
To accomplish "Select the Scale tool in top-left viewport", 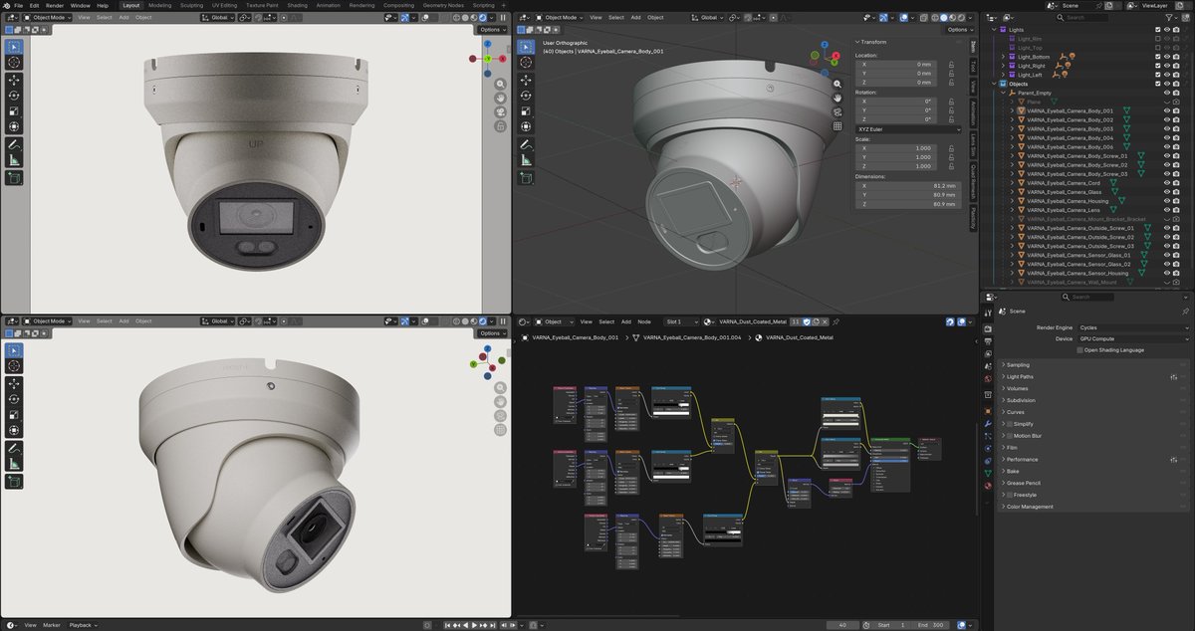I will 14,111.
